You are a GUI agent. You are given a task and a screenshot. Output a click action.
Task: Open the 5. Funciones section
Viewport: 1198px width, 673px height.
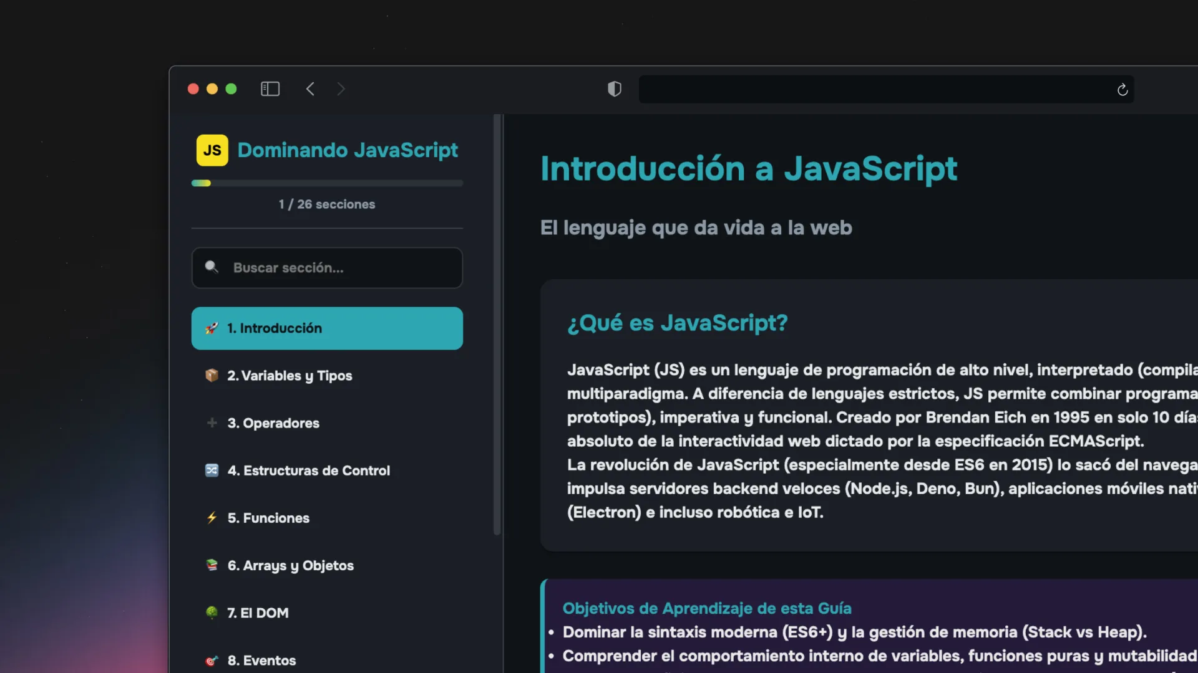pyautogui.click(x=327, y=518)
